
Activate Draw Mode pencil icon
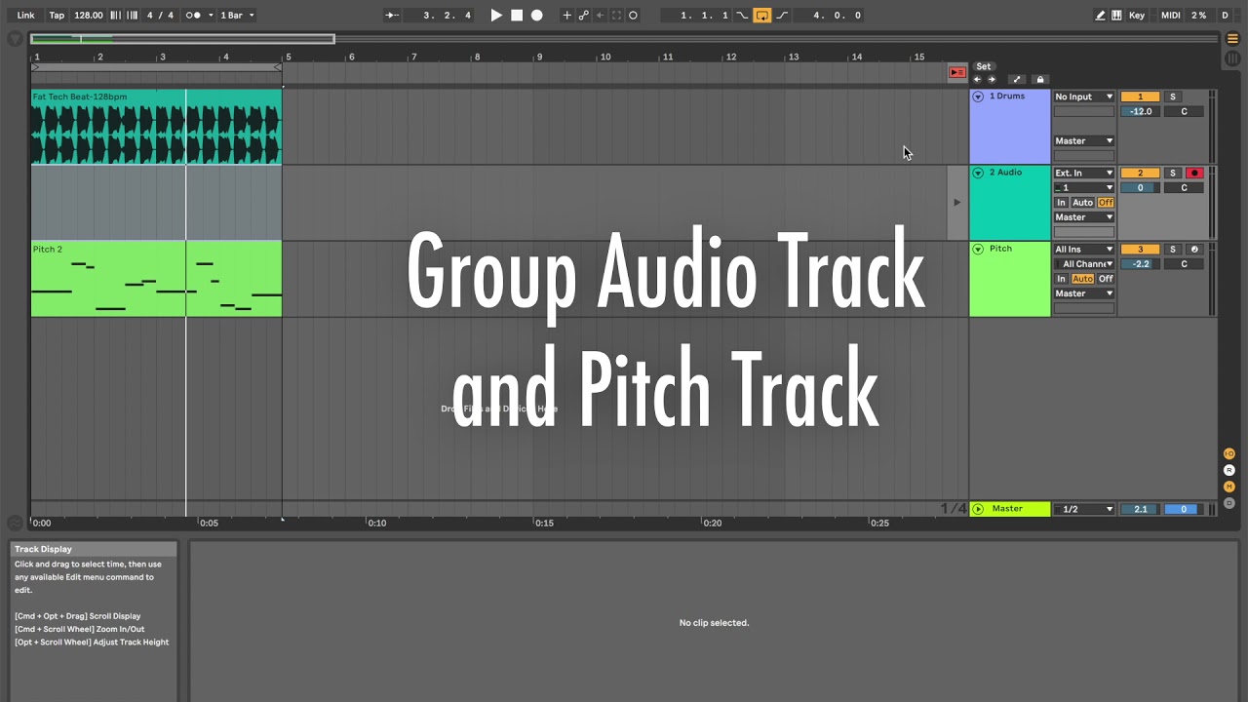(1101, 15)
